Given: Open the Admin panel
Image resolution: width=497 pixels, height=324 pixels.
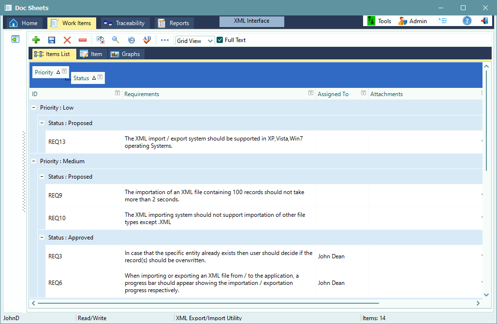Looking at the screenshot, I should coord(416,21).
